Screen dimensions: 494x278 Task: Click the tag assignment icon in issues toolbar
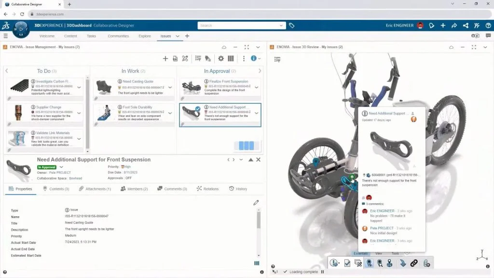point(207,58)
